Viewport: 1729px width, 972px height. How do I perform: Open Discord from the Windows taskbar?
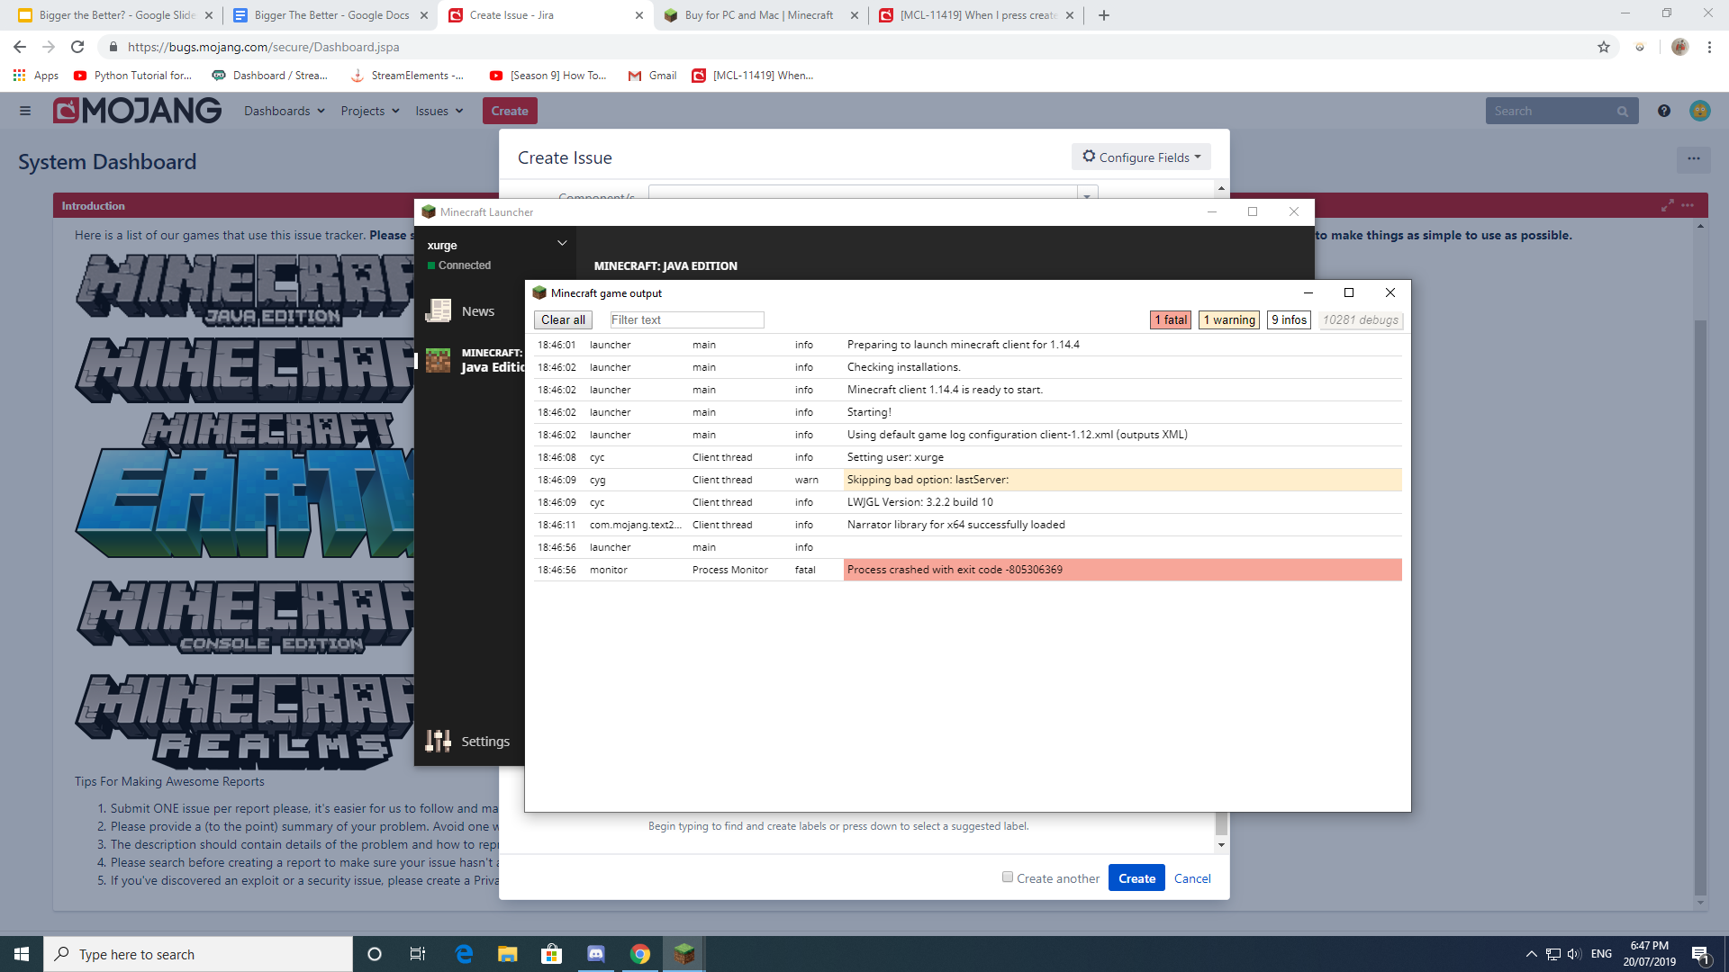596,954
